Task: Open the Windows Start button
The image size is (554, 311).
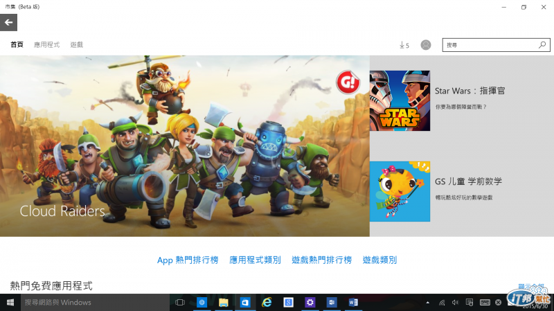Action: coord(10,303)
